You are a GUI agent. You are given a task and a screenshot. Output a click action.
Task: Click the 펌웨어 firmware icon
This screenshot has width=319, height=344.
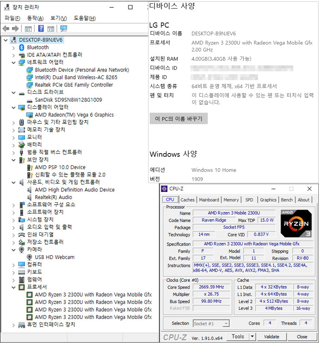pos(21,279)
